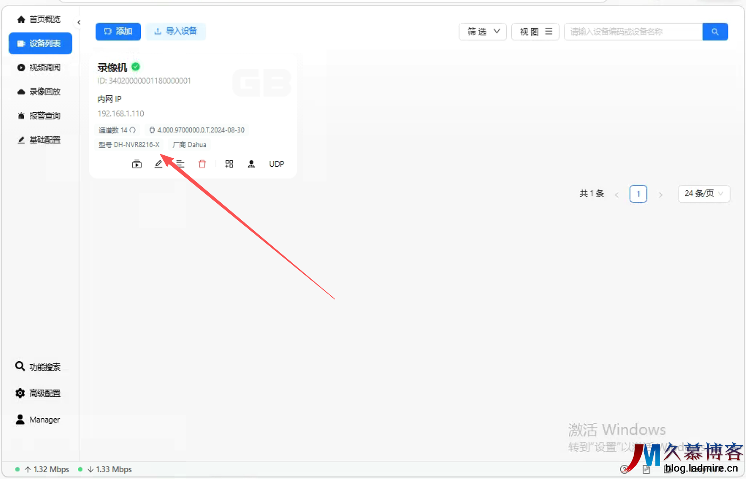Expand the 筛选 filter dropdown
746x479 pixels.
coord(483,32)
